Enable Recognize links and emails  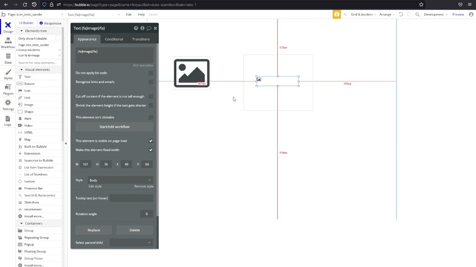[151, 82]
